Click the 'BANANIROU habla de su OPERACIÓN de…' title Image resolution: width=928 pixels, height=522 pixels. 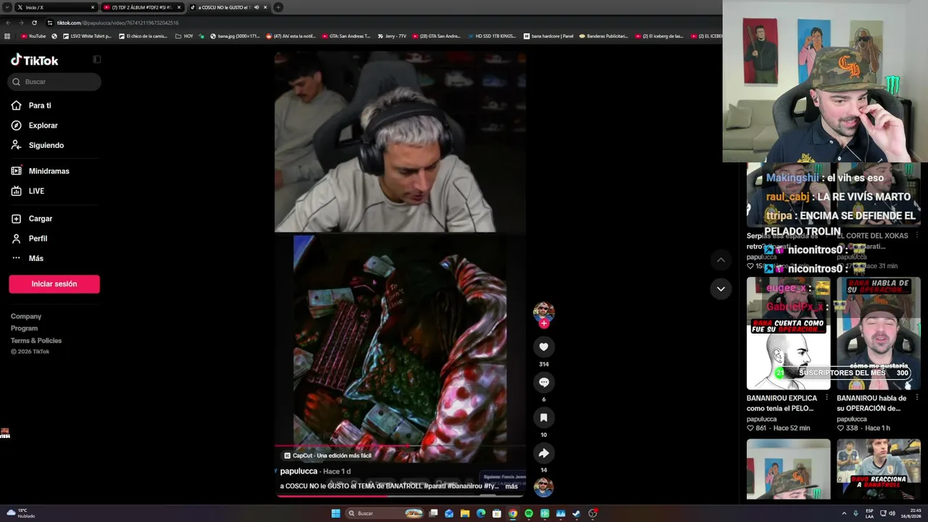[x=871, y=403]
